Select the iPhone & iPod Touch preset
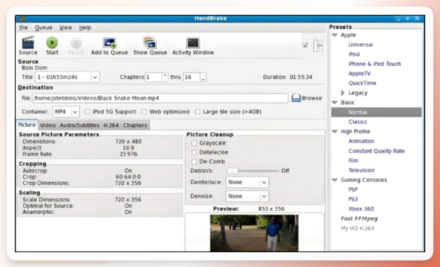 (374, 64)
